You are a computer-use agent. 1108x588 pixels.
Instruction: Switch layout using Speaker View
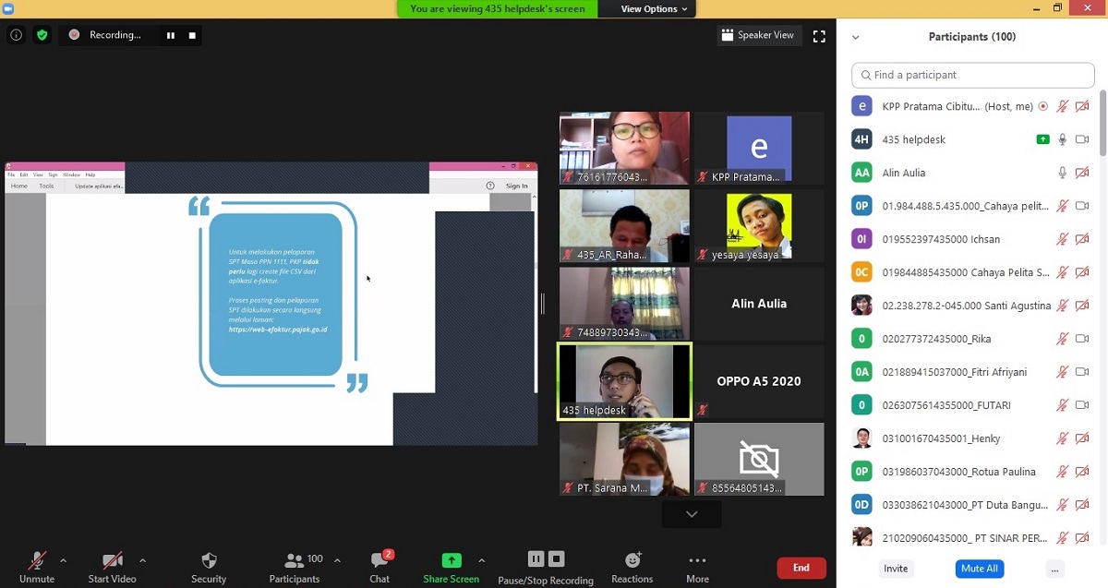point(757,35)
